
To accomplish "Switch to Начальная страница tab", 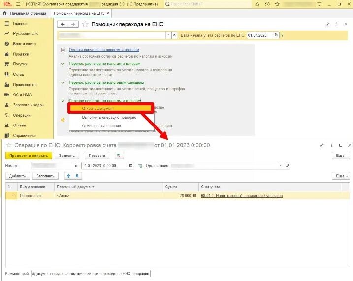I will (25, 13).
